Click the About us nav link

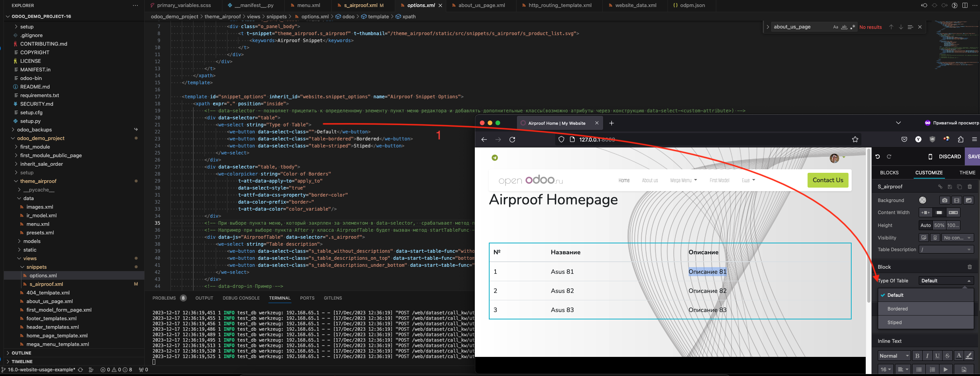pyautogui.click(x=650, y=180)
